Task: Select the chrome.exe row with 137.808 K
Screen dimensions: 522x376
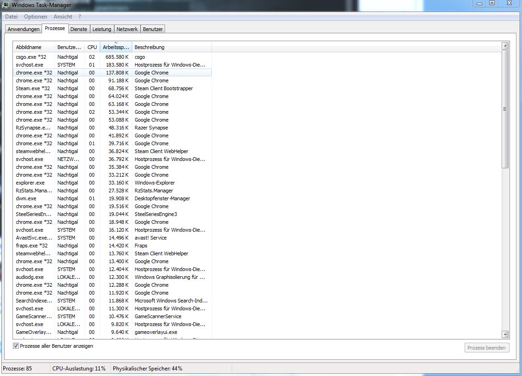Action: coord(112,73)
